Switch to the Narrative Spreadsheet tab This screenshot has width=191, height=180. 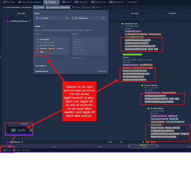pyautogui.click(x=29, y=2)
